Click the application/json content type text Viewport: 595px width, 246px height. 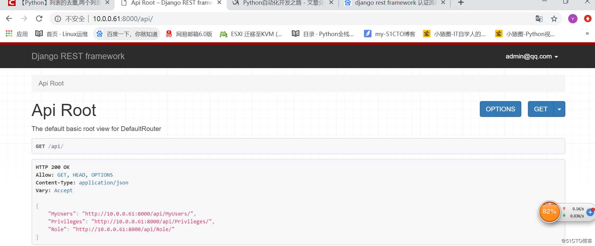(104, 183)
